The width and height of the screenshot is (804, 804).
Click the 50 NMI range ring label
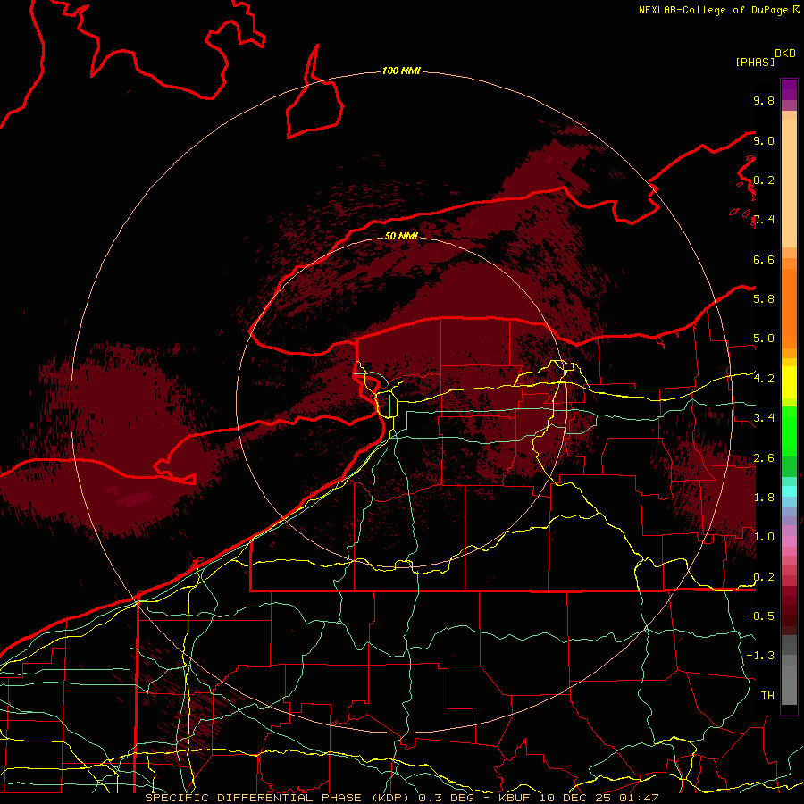click(x=401, y=236)
